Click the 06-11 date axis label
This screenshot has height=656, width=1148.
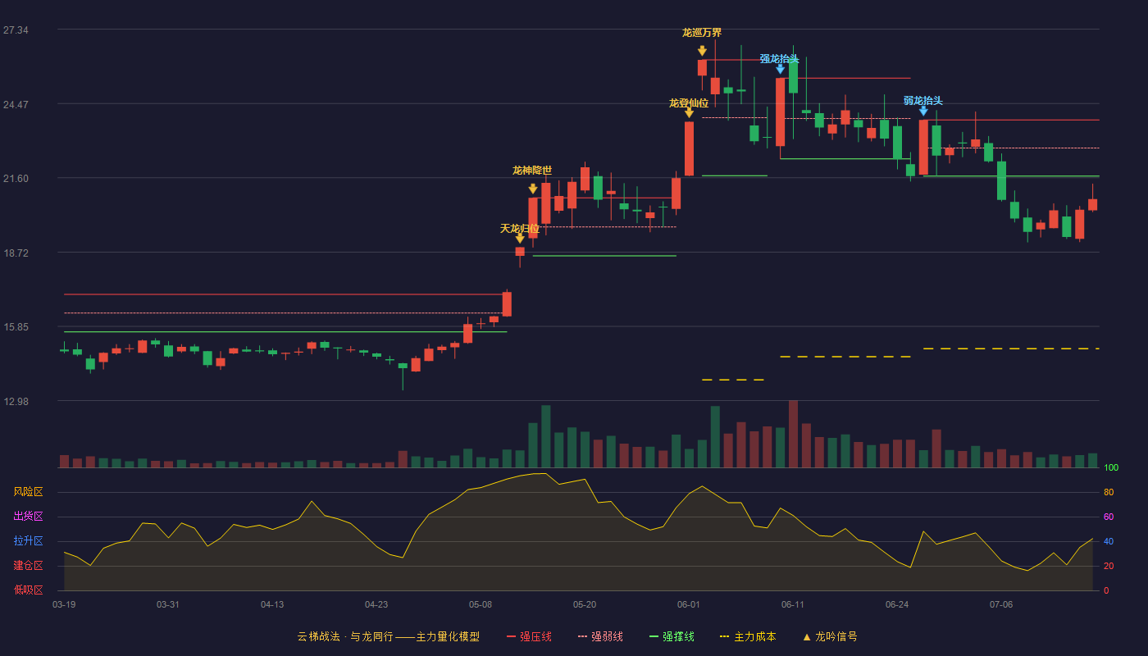point(793,604)
